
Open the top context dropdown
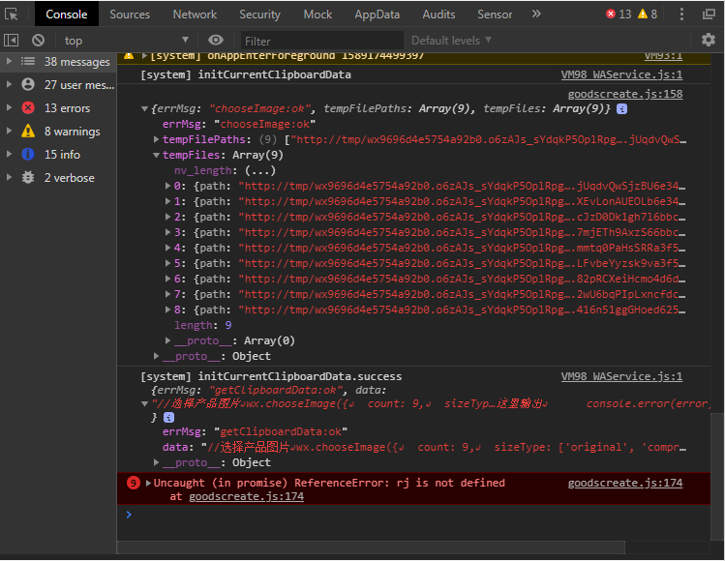click(126, 41)
